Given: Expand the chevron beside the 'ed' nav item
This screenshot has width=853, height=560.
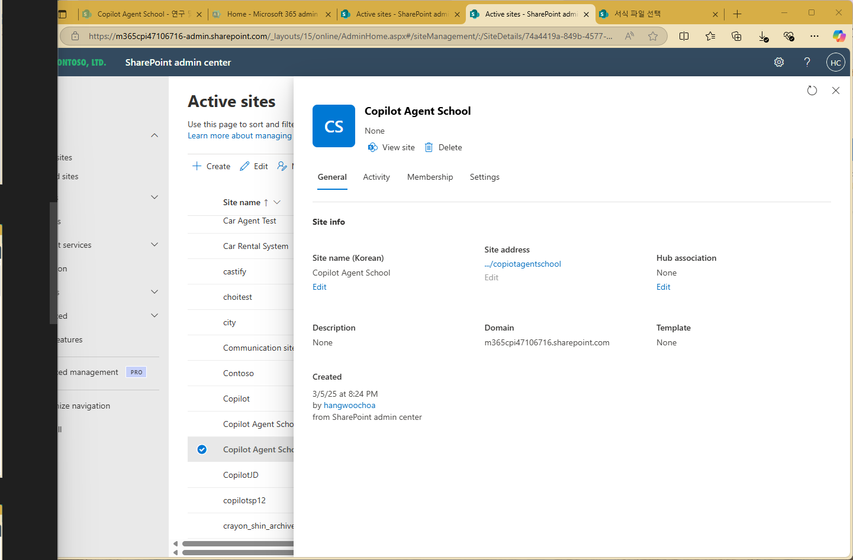Looking at the screenshot, I should pos(154,315).
